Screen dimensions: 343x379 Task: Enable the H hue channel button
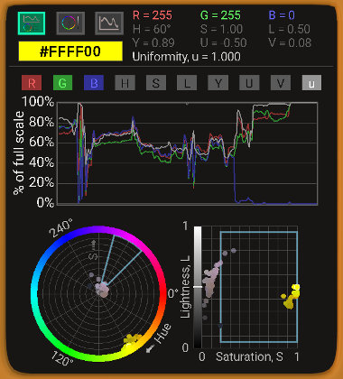(x=125, y=83)
